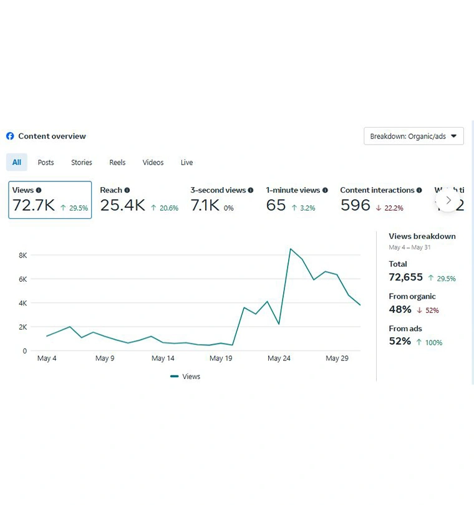
Task: Click the info icon beside Views
Action: click(x=39, y=190)
